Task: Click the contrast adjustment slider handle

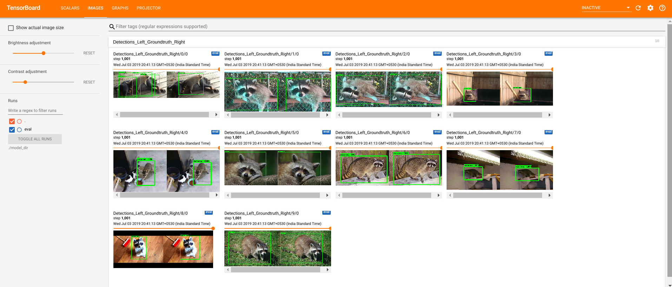Action: tap(25, 82)
